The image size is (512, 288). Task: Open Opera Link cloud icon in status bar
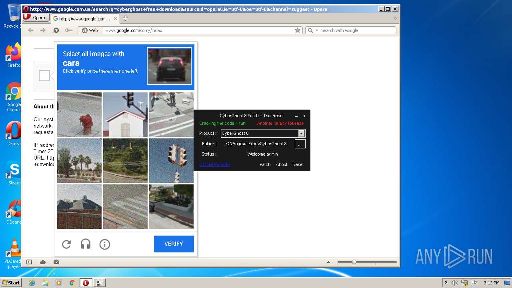coord(43,262)
